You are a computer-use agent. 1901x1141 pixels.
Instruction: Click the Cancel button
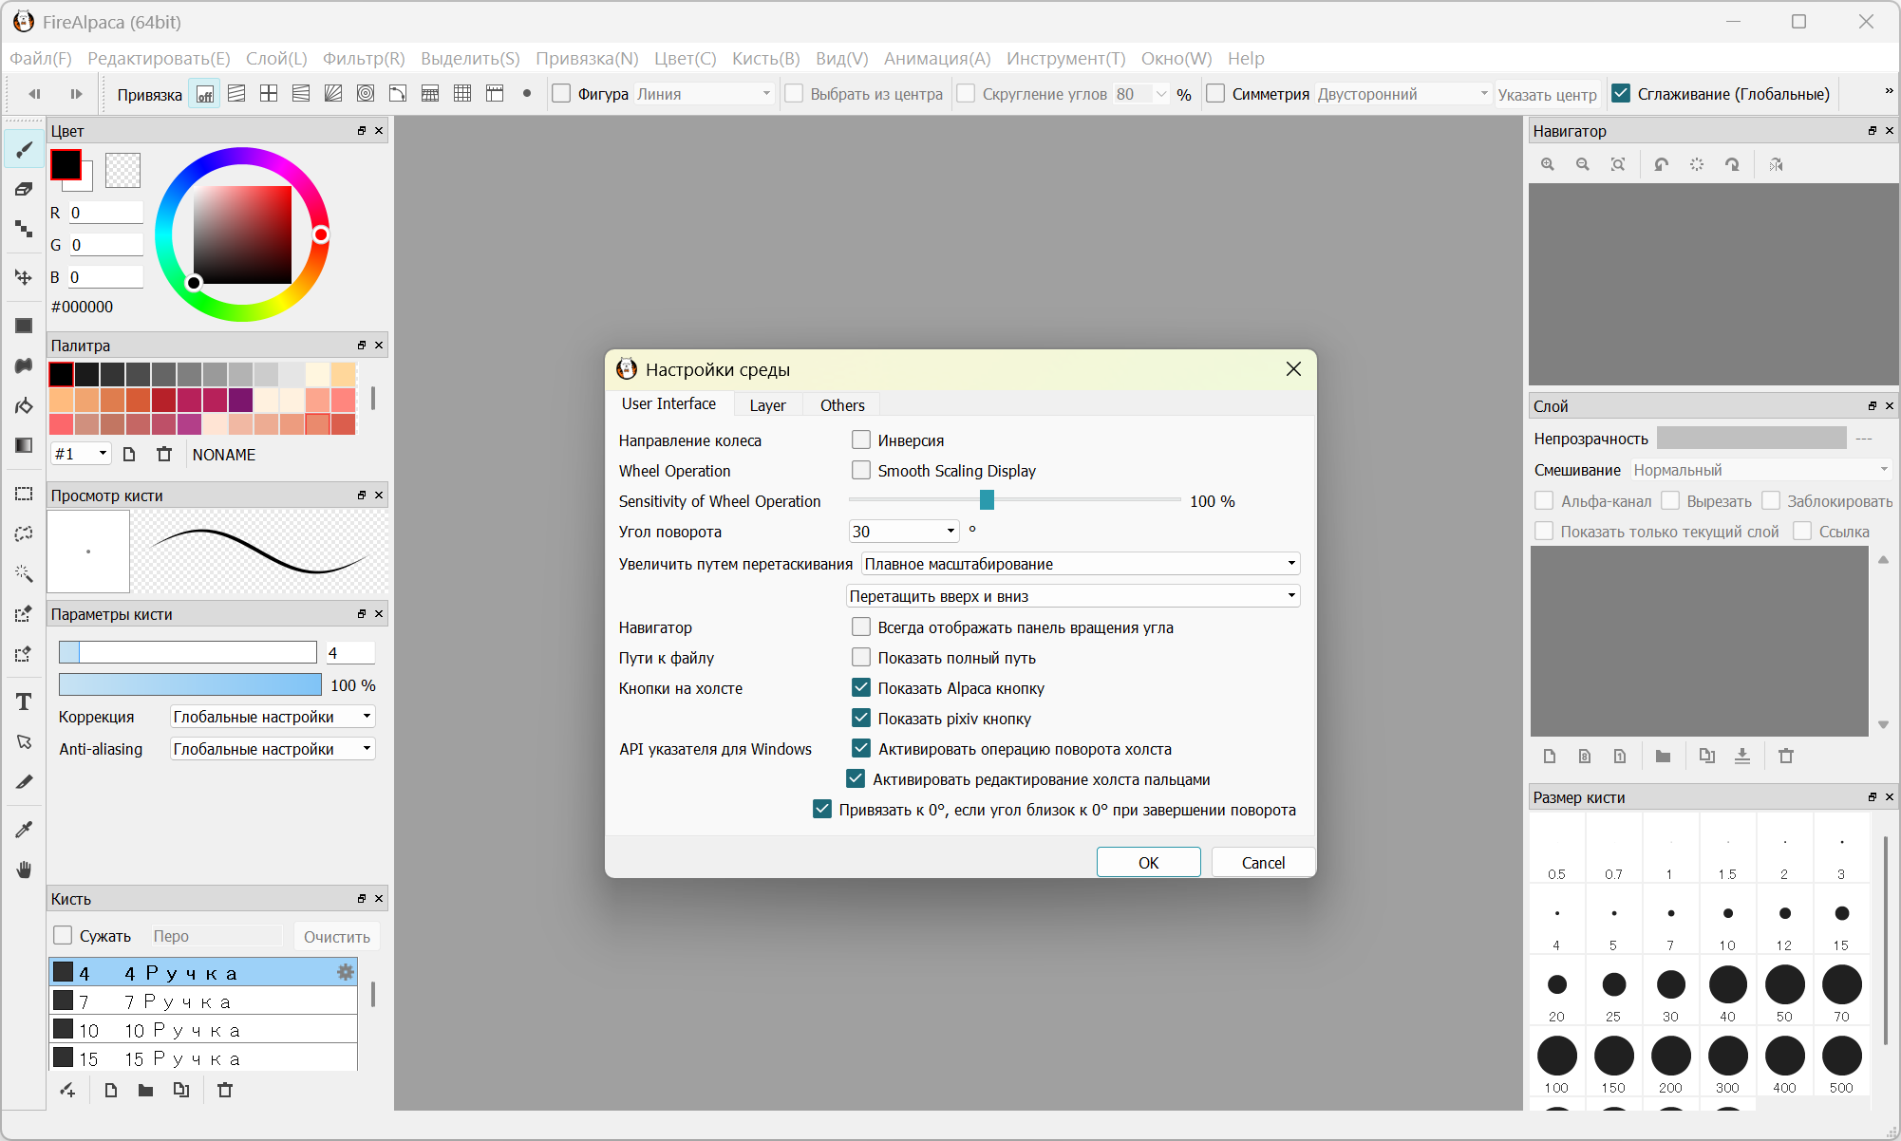tap(1263, 862)
